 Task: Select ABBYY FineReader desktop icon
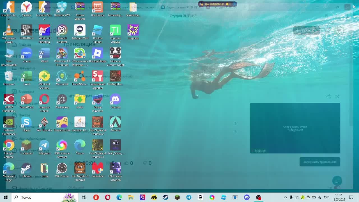(x=9, y=103)
